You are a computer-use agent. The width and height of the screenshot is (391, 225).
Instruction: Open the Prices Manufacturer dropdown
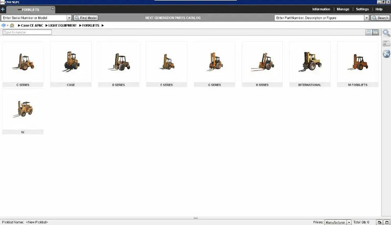tap(349, 222)
